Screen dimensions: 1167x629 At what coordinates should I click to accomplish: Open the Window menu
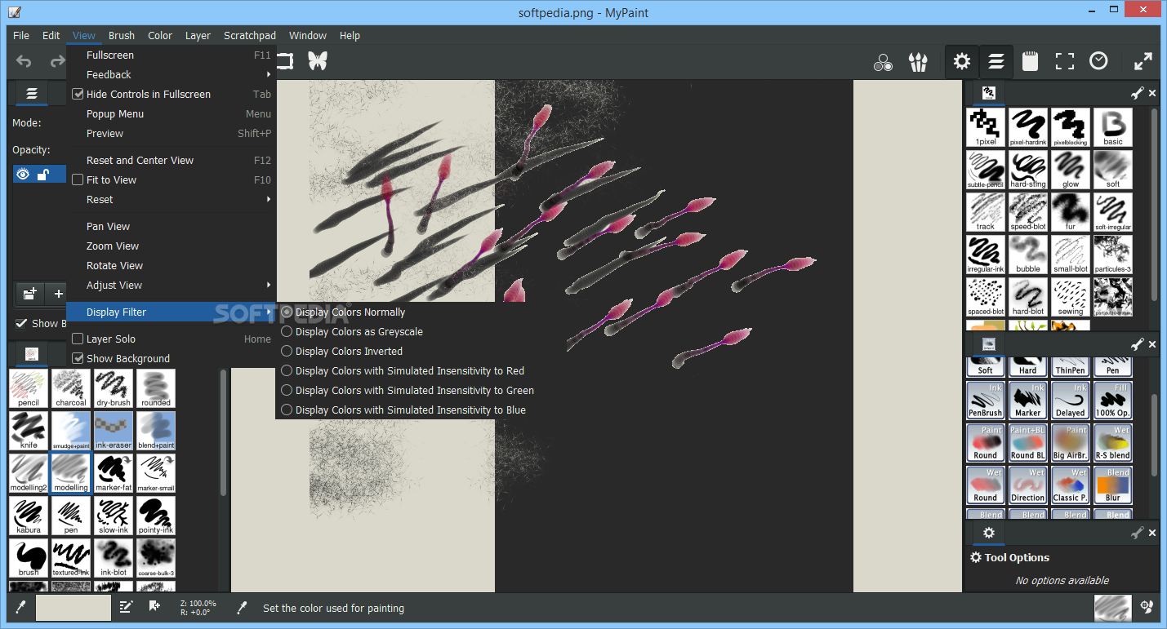tap(308, 36)
